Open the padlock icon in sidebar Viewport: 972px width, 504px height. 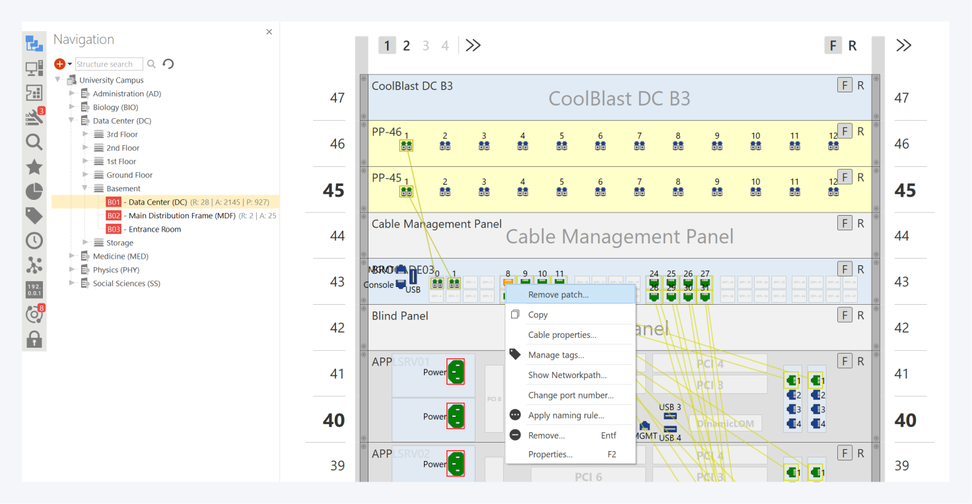(34, 339)
